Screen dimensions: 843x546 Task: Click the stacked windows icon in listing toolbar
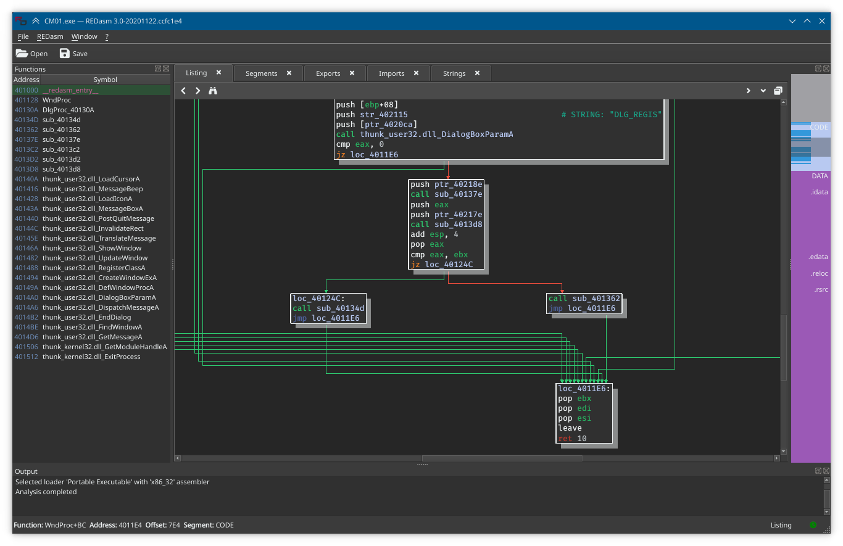[778, 91]
